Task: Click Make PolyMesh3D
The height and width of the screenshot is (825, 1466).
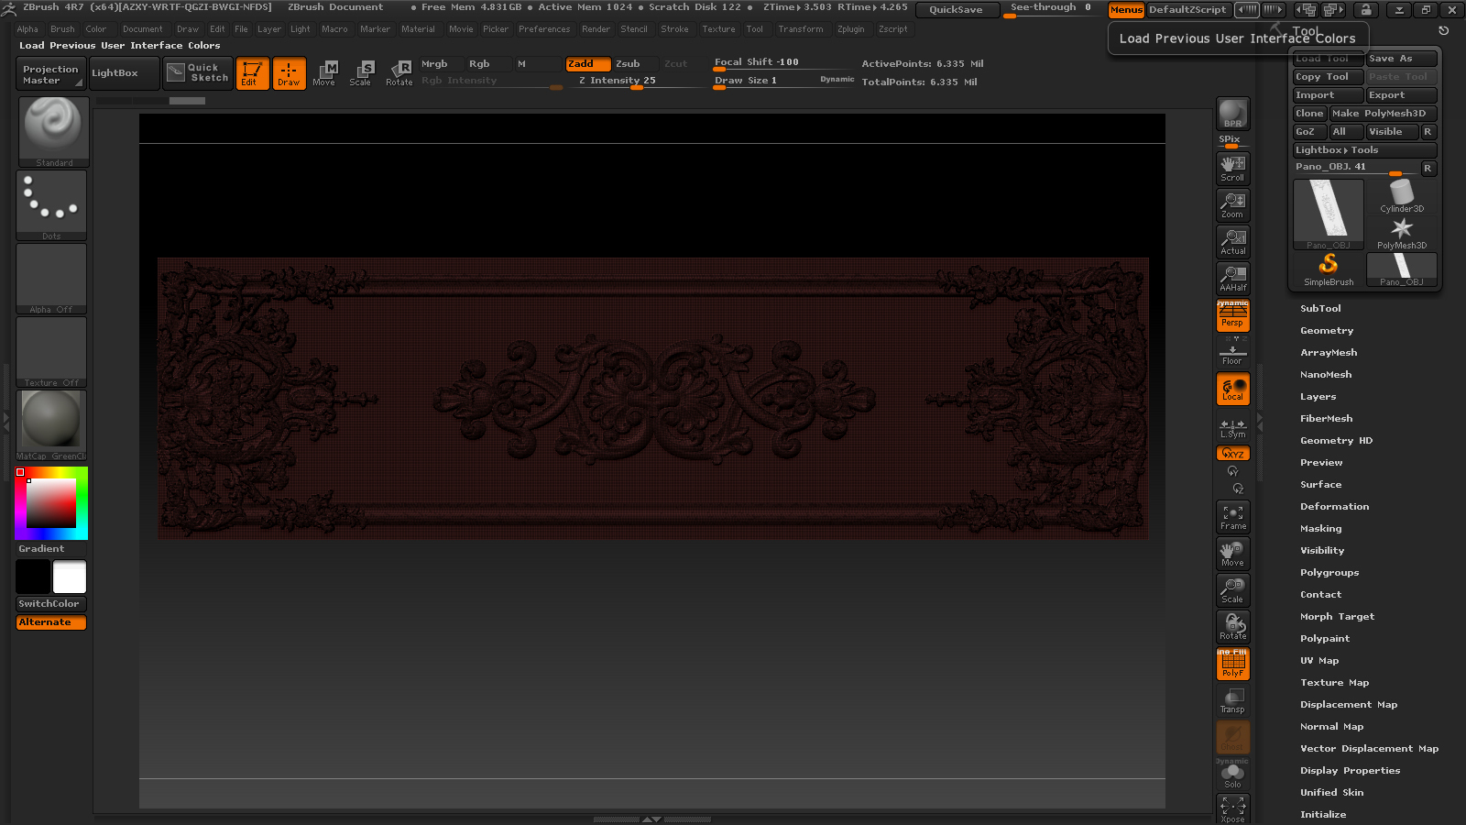Action: [1383, 114]
